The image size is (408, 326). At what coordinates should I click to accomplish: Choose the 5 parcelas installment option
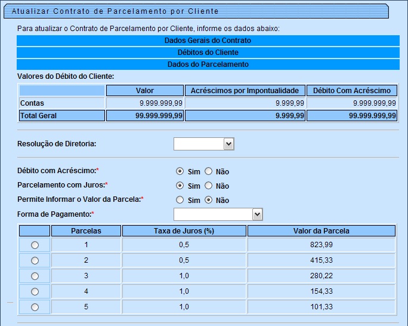35,307
